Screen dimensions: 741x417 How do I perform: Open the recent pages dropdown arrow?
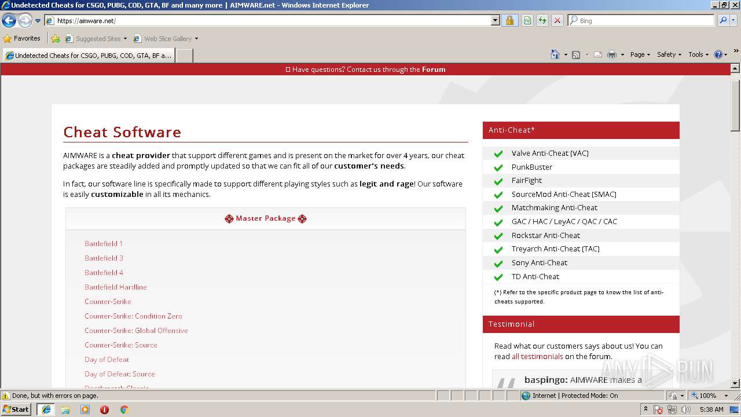coord(38,21)
